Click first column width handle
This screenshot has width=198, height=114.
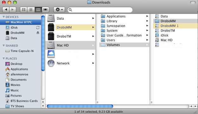click(x=97, y=102)
